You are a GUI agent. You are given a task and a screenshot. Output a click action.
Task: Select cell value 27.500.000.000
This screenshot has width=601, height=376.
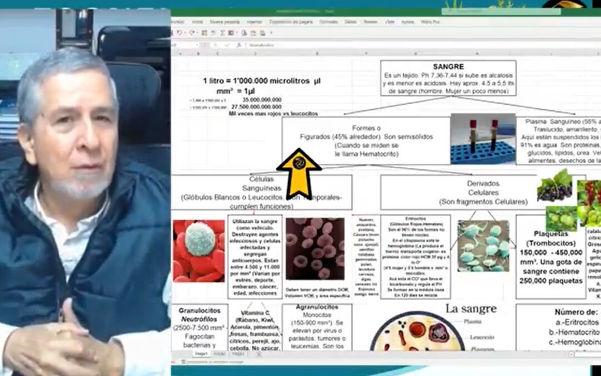[x=257, y=106]
